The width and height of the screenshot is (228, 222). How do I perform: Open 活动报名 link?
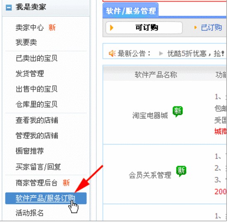pyautogui.click(x=30, y=213)
